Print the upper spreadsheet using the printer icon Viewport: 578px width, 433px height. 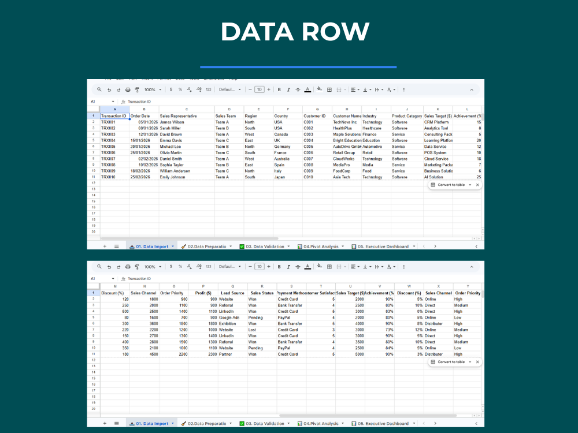(x=128, y=89)
